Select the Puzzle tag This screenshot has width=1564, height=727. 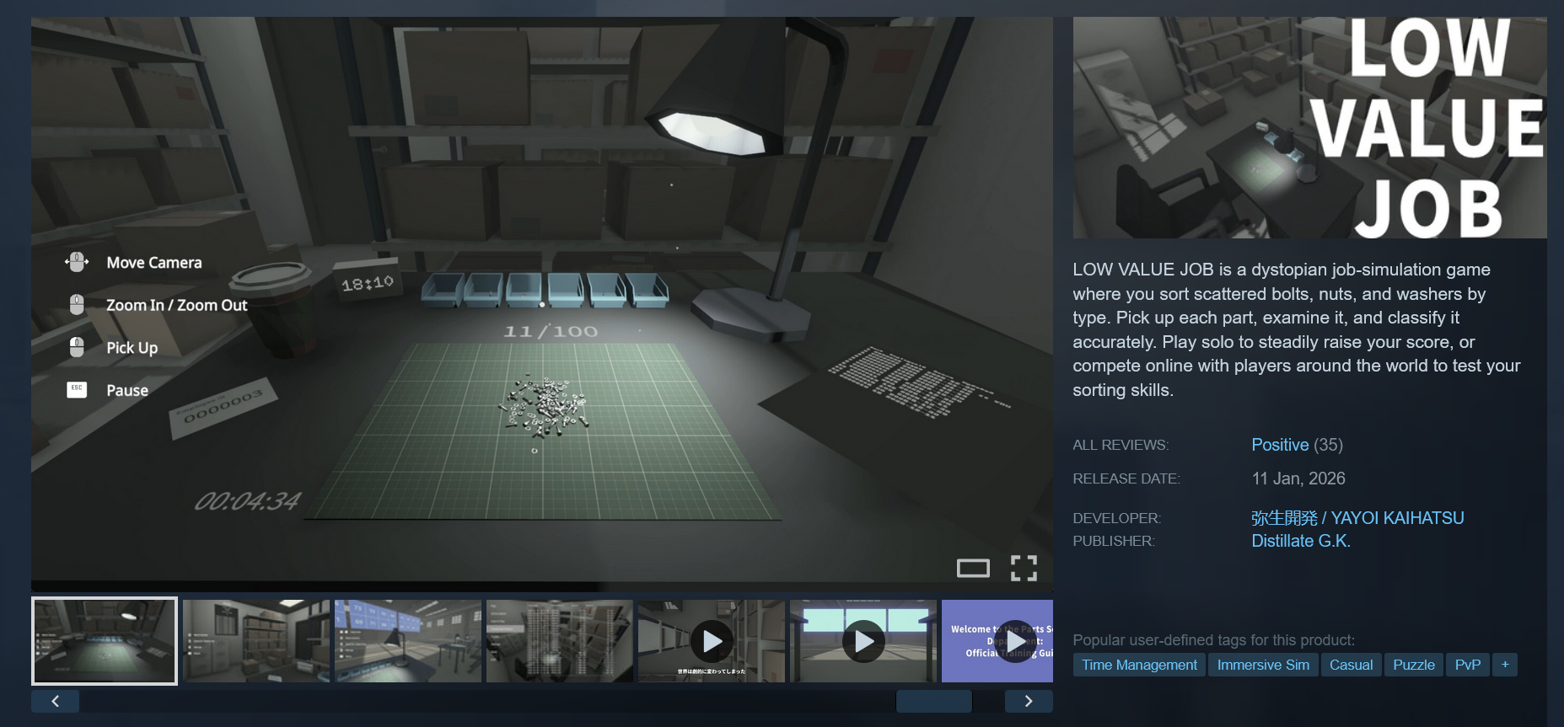pos(1414,665)
